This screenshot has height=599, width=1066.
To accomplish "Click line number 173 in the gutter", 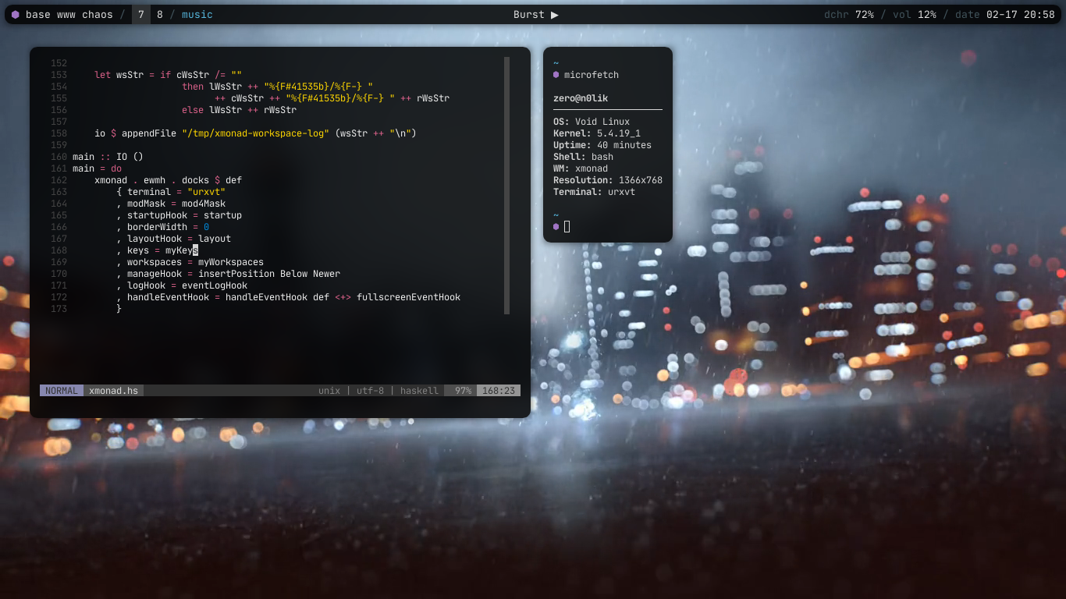I will (x=59, y=309).
